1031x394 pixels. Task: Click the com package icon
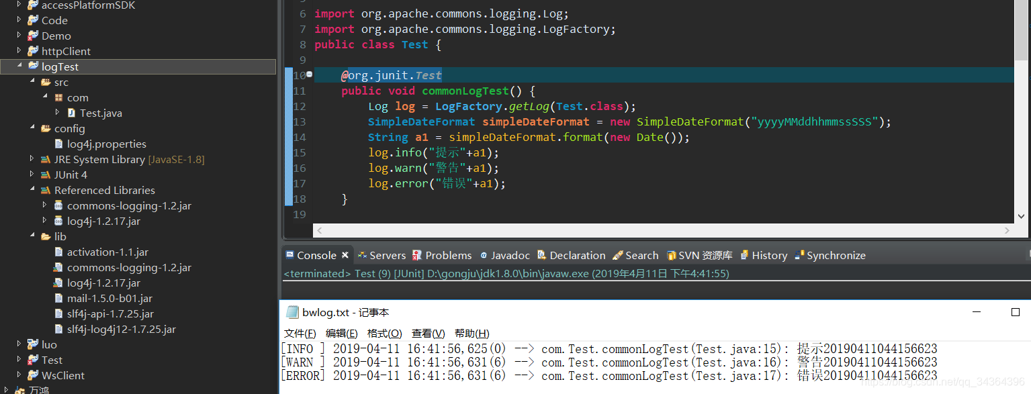click(58, 97)
